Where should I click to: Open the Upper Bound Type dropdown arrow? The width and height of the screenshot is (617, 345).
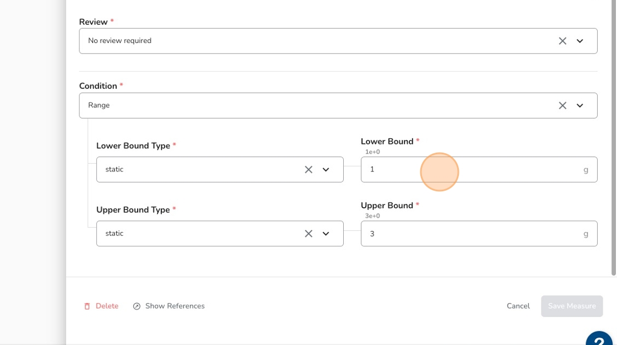[326, 234]
